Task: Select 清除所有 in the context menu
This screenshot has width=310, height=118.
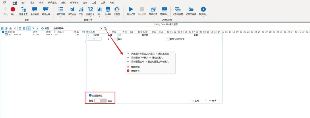Action: 135,71
